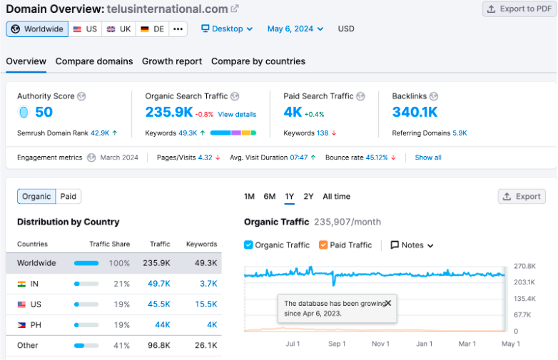Click the Worldwide traffic share bar

coord(86,263)
